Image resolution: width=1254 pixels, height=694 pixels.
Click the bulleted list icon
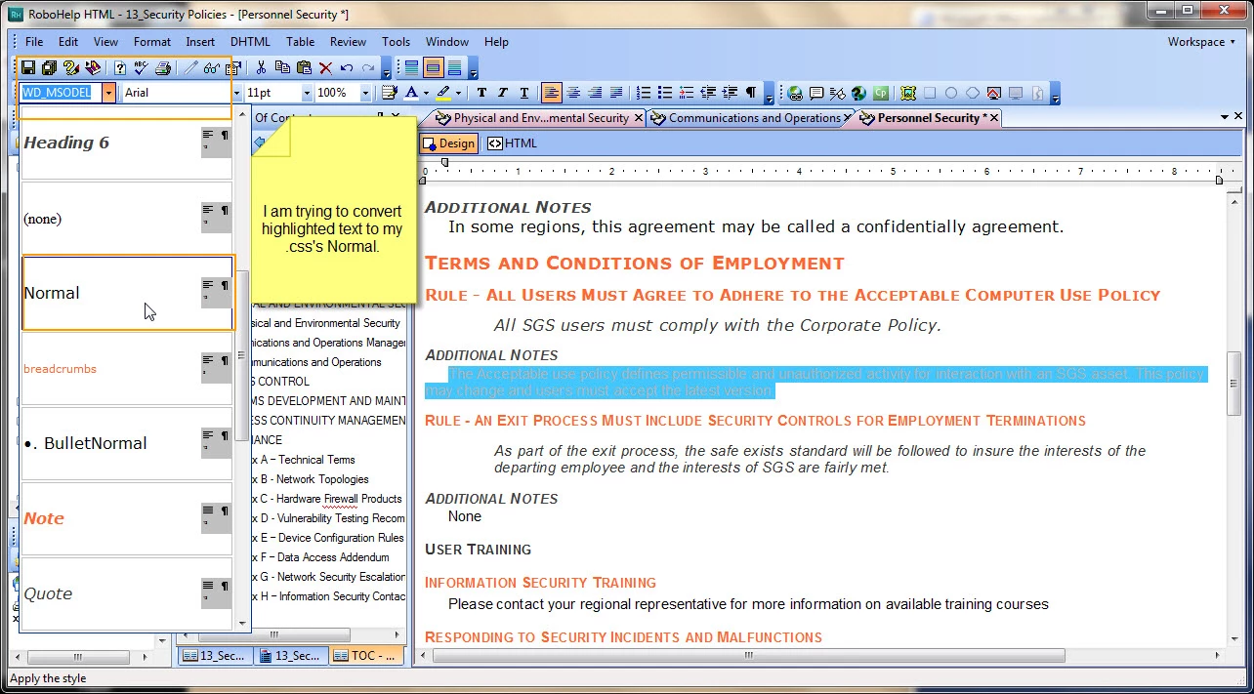pos(665,93)
